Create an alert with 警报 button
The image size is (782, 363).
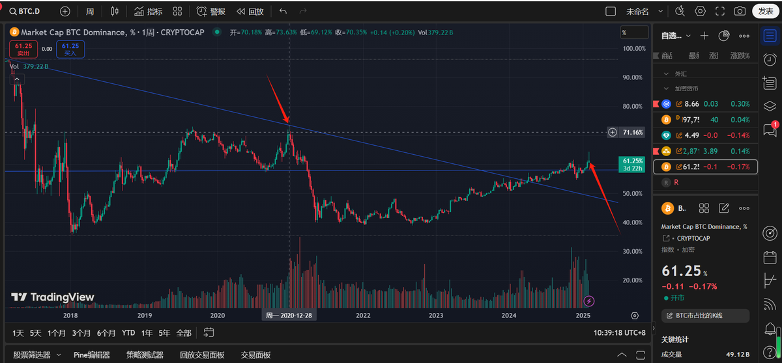coord(211,11)
